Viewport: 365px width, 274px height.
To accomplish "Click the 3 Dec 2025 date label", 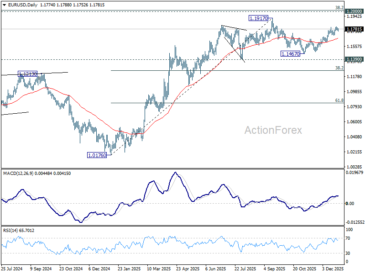I will tap(333, 269).
